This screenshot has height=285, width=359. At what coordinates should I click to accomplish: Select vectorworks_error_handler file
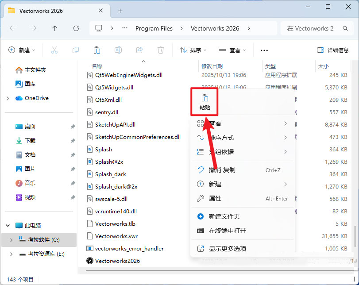(x=125, y=248)
